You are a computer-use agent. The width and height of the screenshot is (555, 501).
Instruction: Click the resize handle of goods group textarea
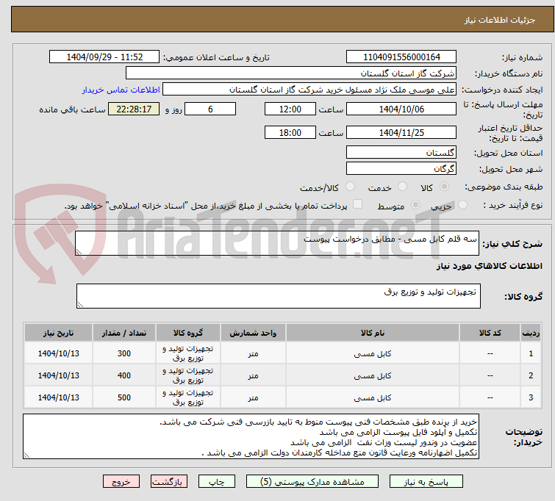pos(80,304)
